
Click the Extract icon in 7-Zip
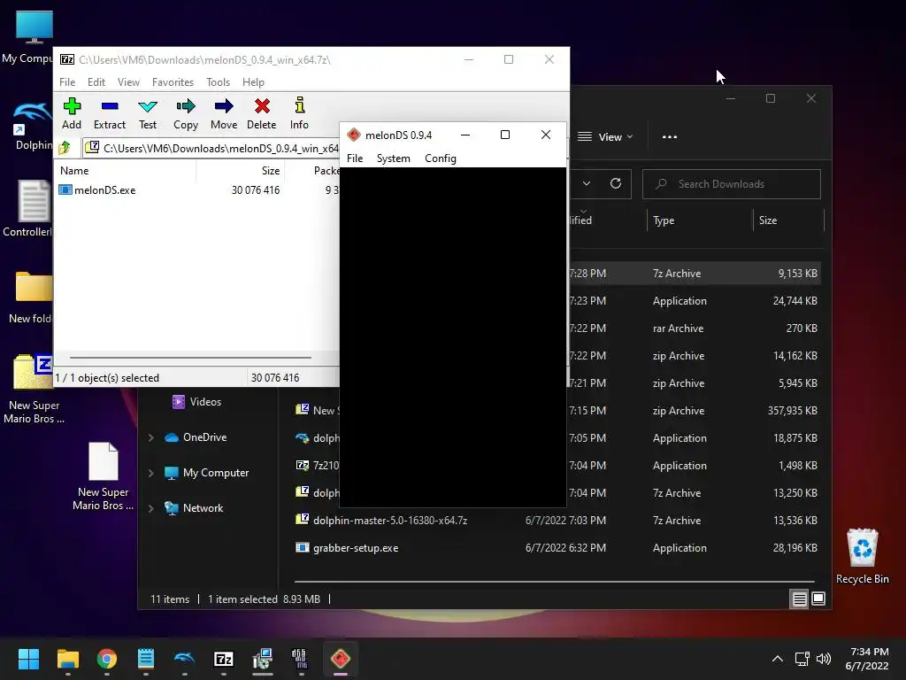pos(109,114)
